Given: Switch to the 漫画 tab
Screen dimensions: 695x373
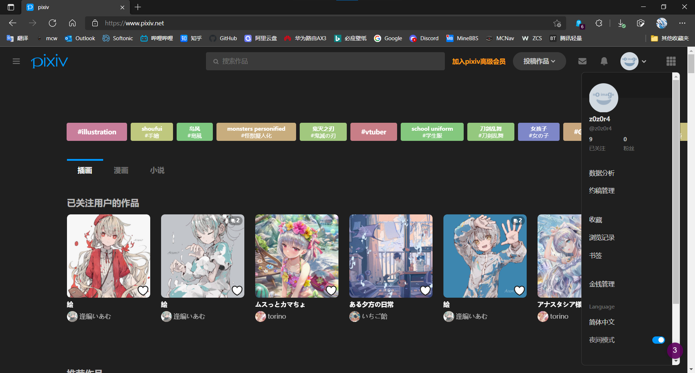Looking at the screenshot, I should coord(121,170).
